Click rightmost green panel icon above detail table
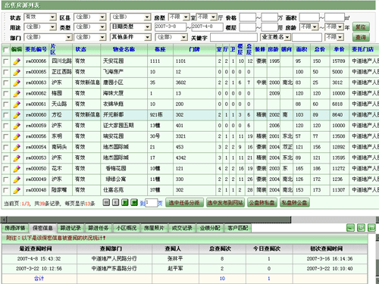This screenshot has height=284, width=379. point(371,228)
